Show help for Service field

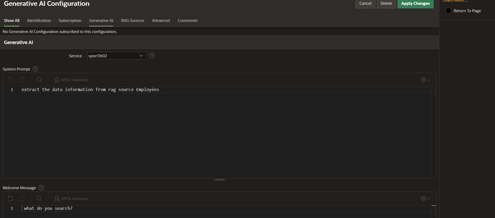(152, 56)
